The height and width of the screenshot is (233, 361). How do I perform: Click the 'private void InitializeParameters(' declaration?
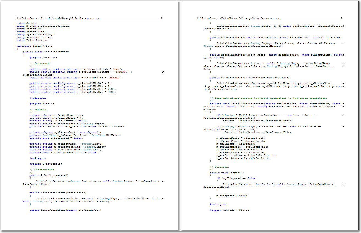click(275, 104)
